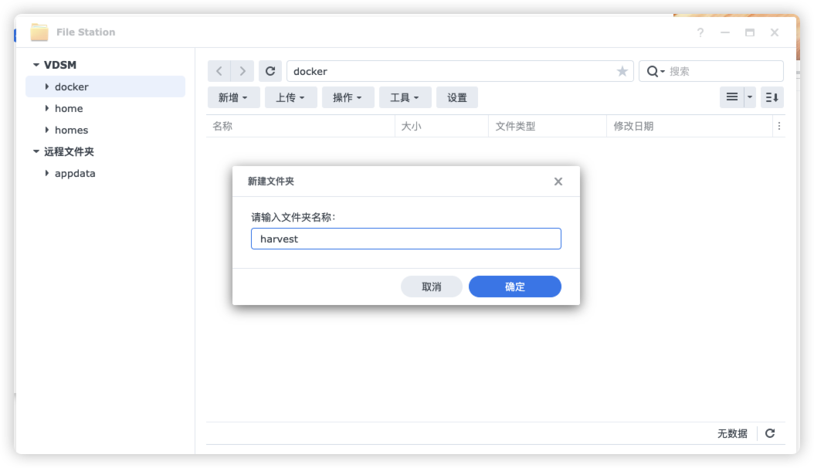Refresh the docker folder path
This screenshot has height=468, width=814.
[270, 71]
